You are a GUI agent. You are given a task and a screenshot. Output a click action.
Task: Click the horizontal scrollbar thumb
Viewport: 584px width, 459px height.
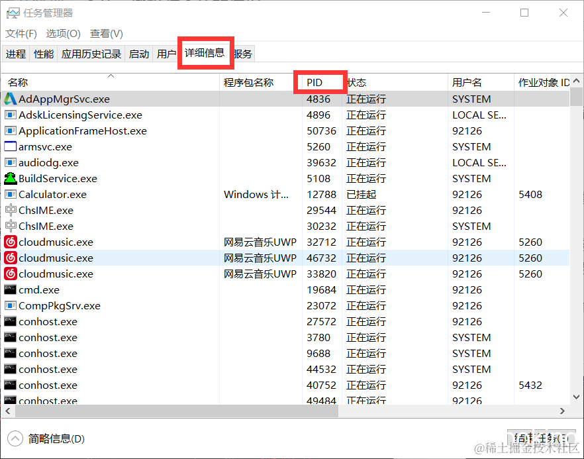pyautogui.click(x=177, y=411)
